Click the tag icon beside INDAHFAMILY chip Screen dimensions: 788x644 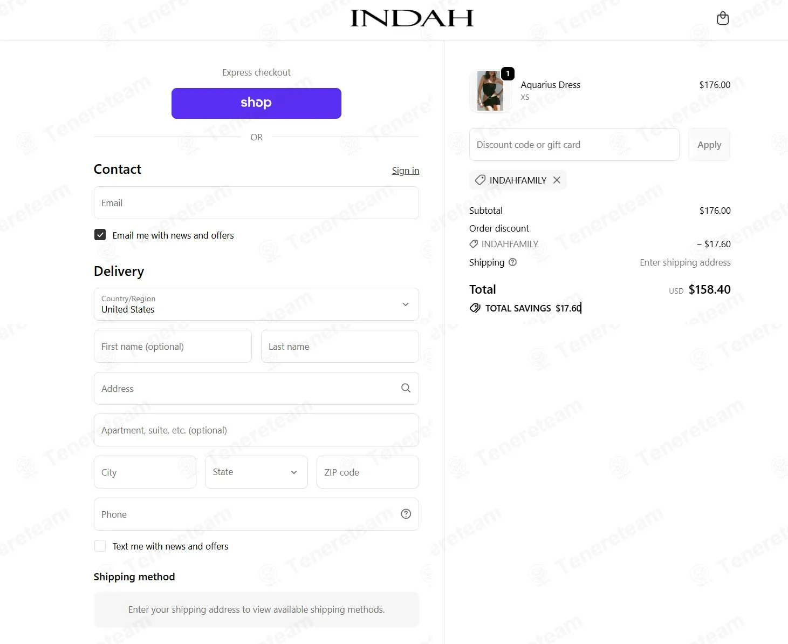(480, 180)
